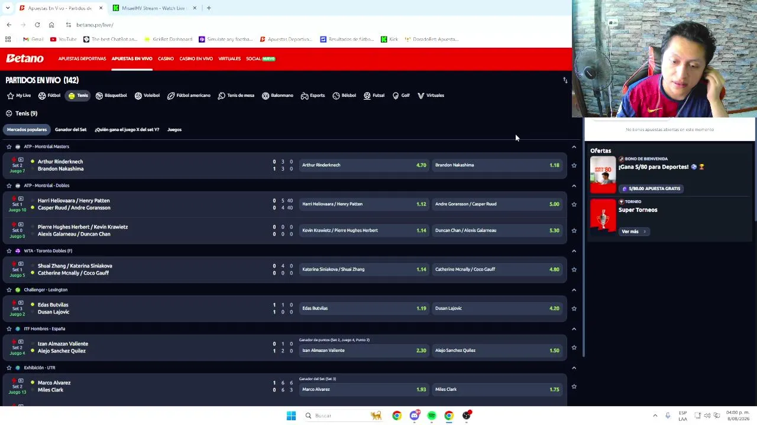This screenshot has width=757, height=425.
Task: Open Casino en Vivo section
Action: (x=196, y=58)
